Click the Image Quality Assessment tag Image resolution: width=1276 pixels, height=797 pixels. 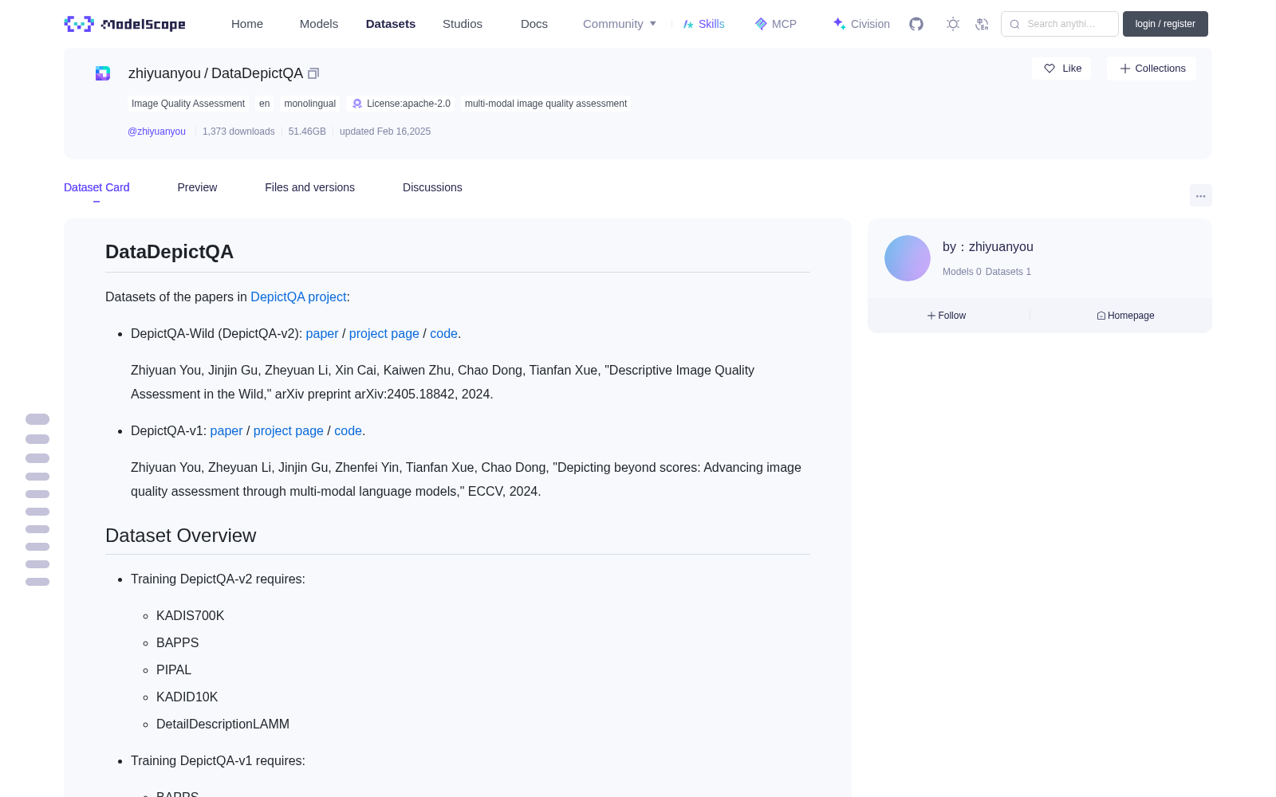click(188, 104)
